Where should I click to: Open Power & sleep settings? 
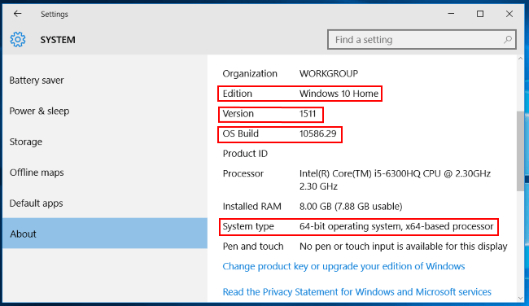(x=39, y=111)
